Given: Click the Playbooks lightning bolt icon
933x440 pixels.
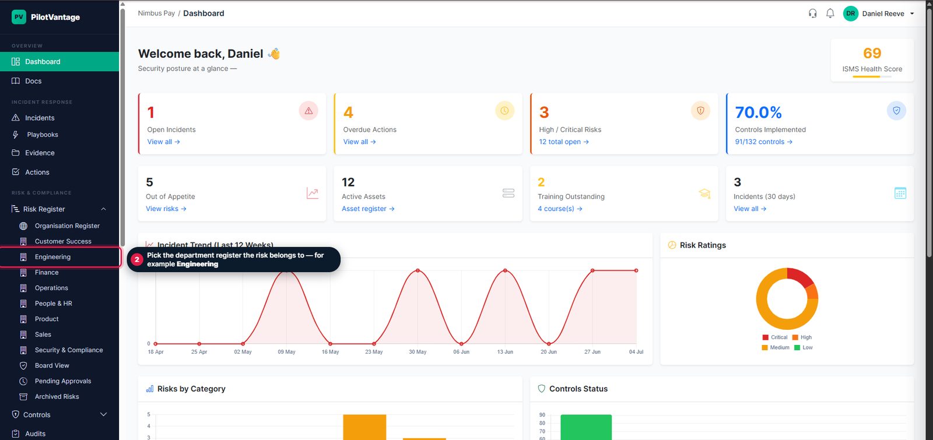Looking at the screenshot, I should pyautogui.click(x=16, y=135).
